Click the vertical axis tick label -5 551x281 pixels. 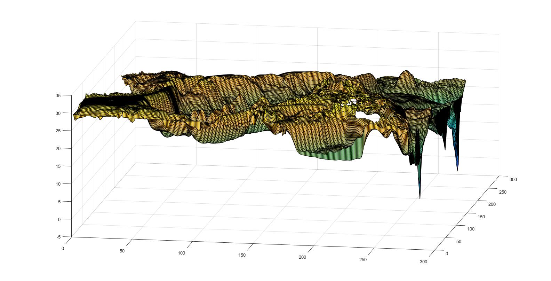pyautogui.click(x=58, y=237)
